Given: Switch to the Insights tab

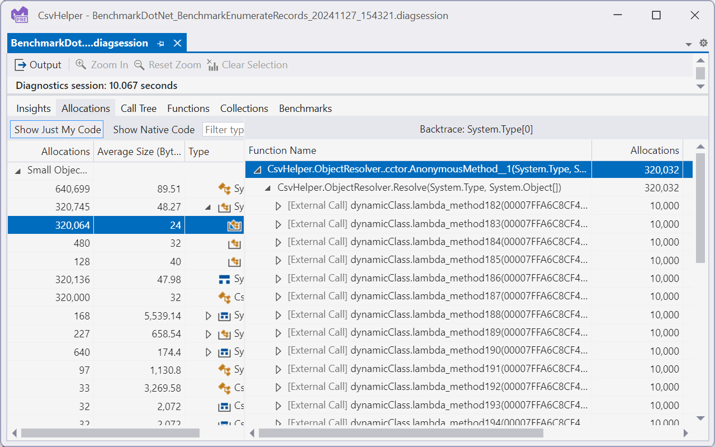Looking at the screenshot, I should click(34, 109).
